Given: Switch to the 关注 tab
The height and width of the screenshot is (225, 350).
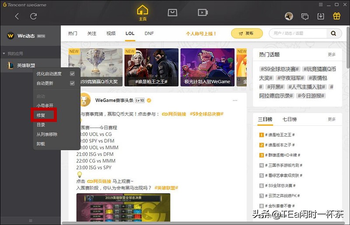Looking at the screenshot, I should point(92,34).
